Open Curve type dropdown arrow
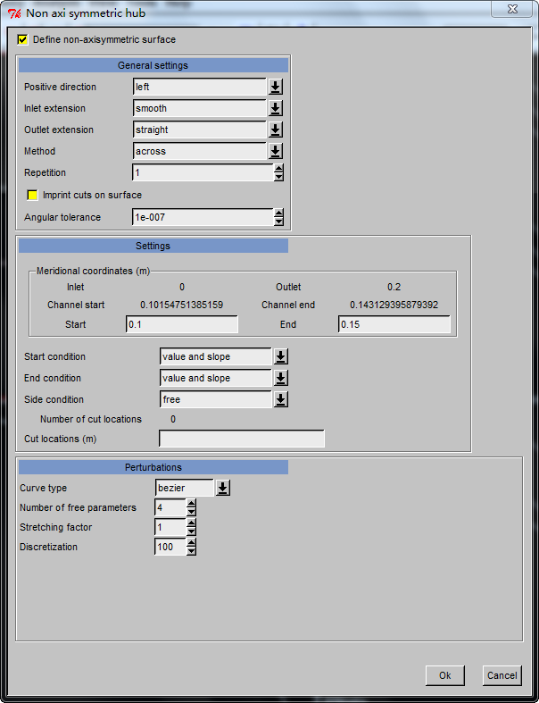This screenshot has width=539, height=703. (x=223, y=488)
